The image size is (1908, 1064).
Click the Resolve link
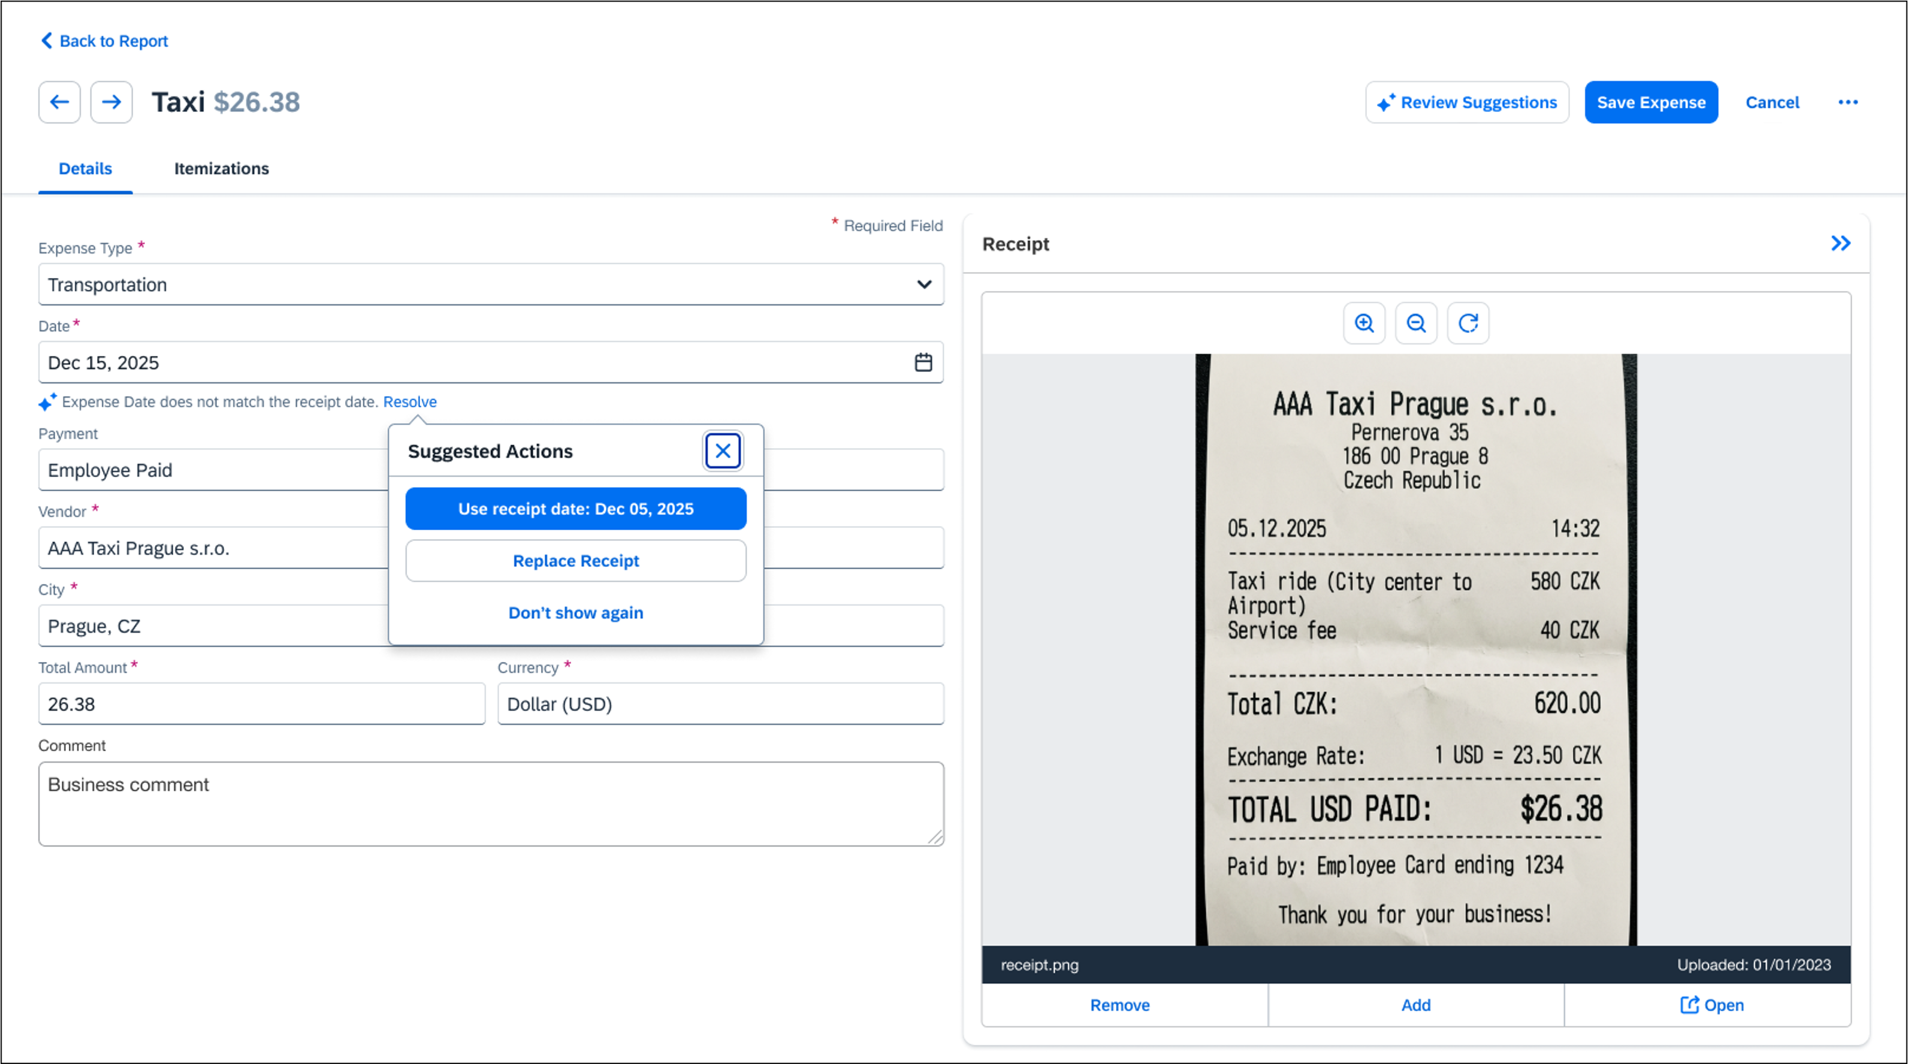point(410,402)
